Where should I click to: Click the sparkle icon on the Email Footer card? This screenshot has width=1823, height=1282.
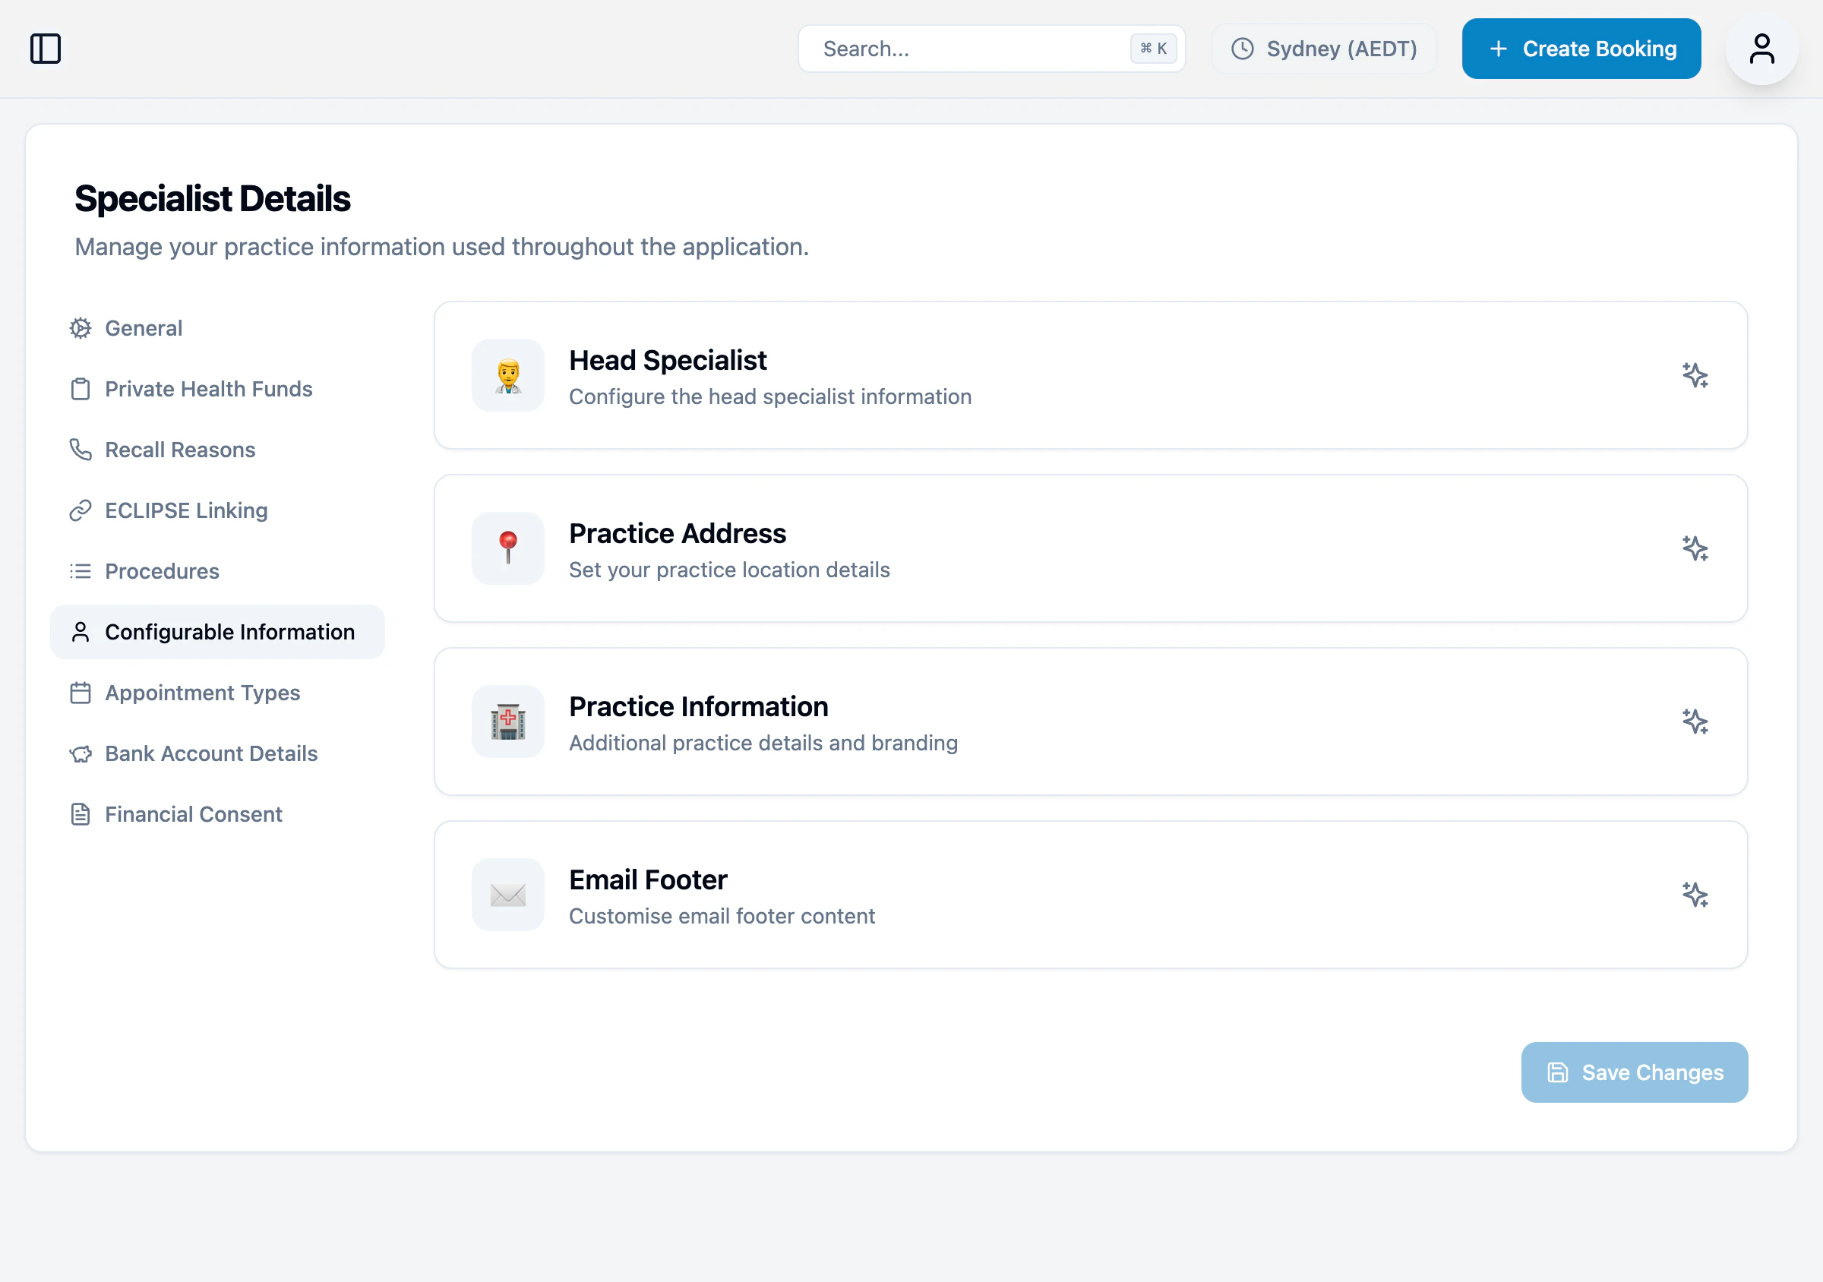click(1696, 895)
